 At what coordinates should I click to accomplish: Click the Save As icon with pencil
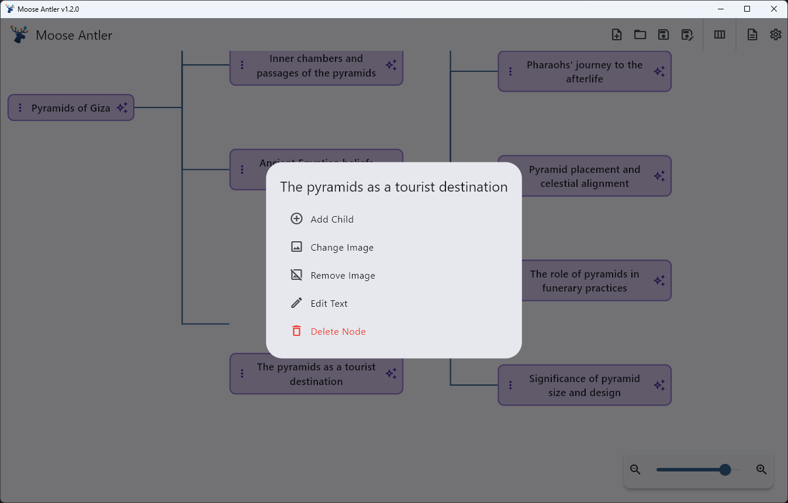687,34
